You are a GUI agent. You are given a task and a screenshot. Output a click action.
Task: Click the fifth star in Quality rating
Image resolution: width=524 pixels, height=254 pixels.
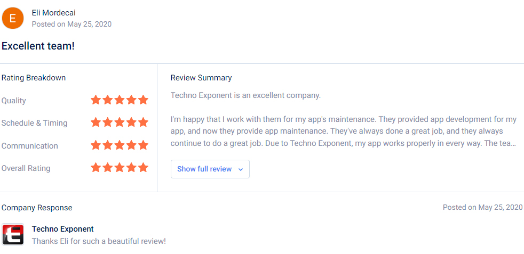click(x=143, y=100)
